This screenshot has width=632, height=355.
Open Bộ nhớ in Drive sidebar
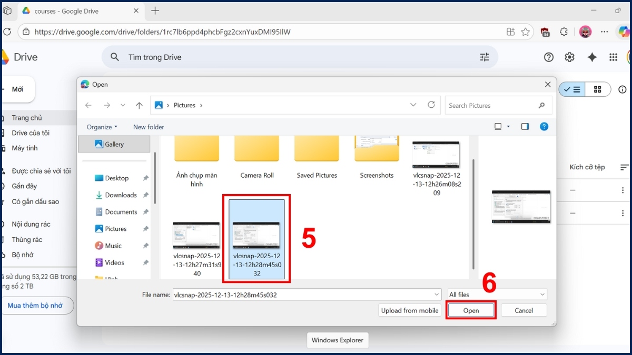point(23,255)
